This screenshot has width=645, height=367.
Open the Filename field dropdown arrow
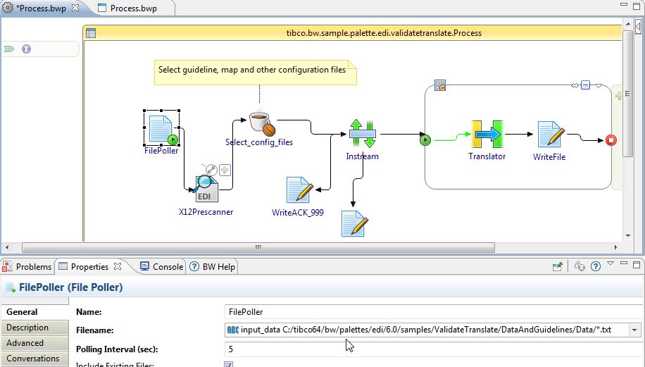click(x=634, y=330)
